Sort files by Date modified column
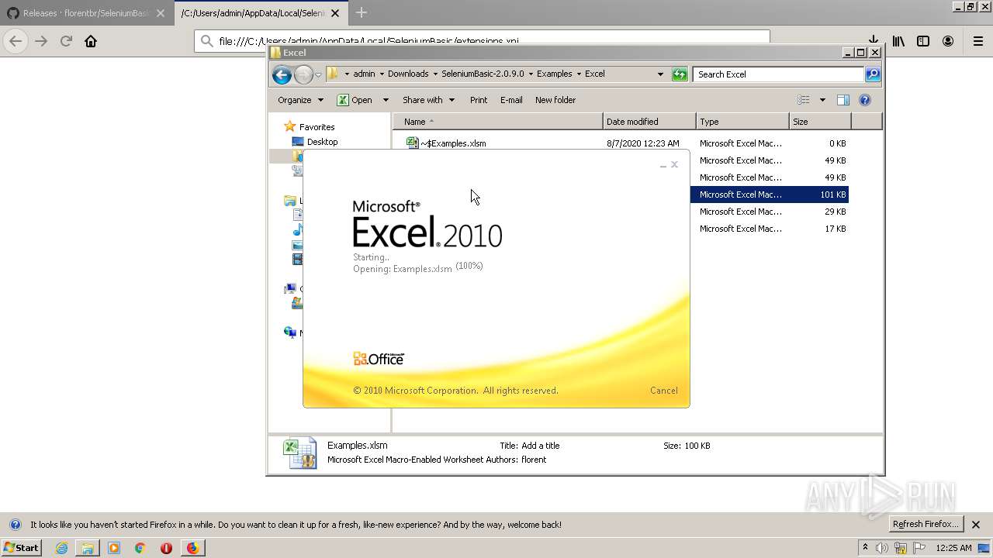The width and height of the screenshot is (993, 558). (x=649, y=122)
